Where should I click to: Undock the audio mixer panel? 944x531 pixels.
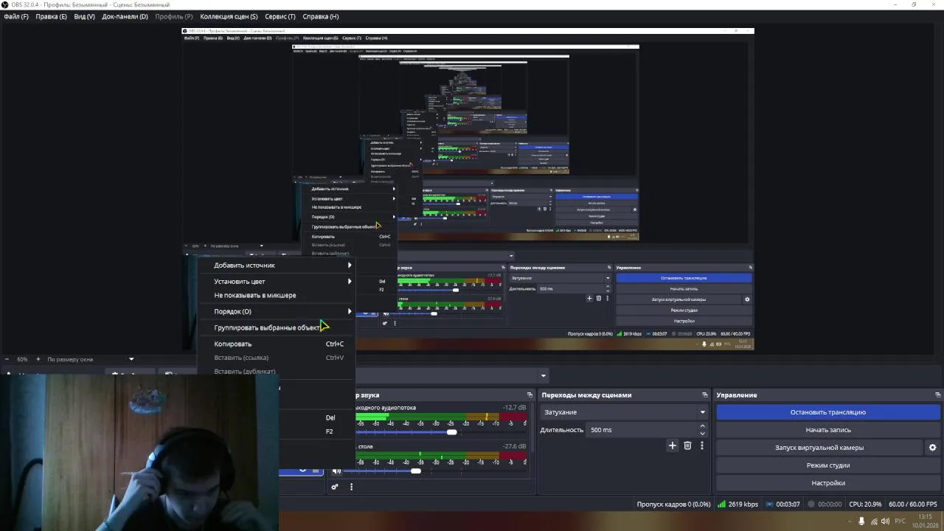(x=530, y=395)
